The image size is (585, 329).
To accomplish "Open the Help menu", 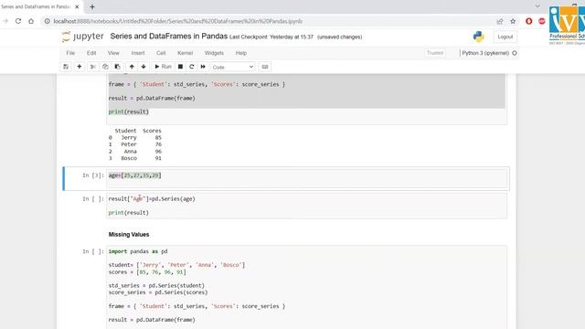I will pyautogui.click(x=241, y=53).
